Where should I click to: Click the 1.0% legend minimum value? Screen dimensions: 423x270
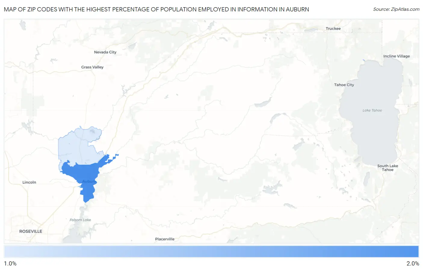tap(10, 263)
